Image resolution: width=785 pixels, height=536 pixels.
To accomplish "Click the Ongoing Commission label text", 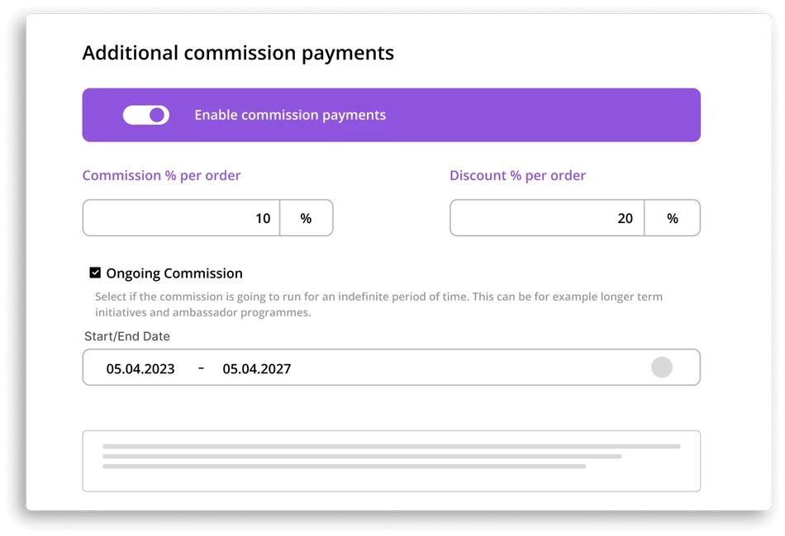I will coord(174,273).
